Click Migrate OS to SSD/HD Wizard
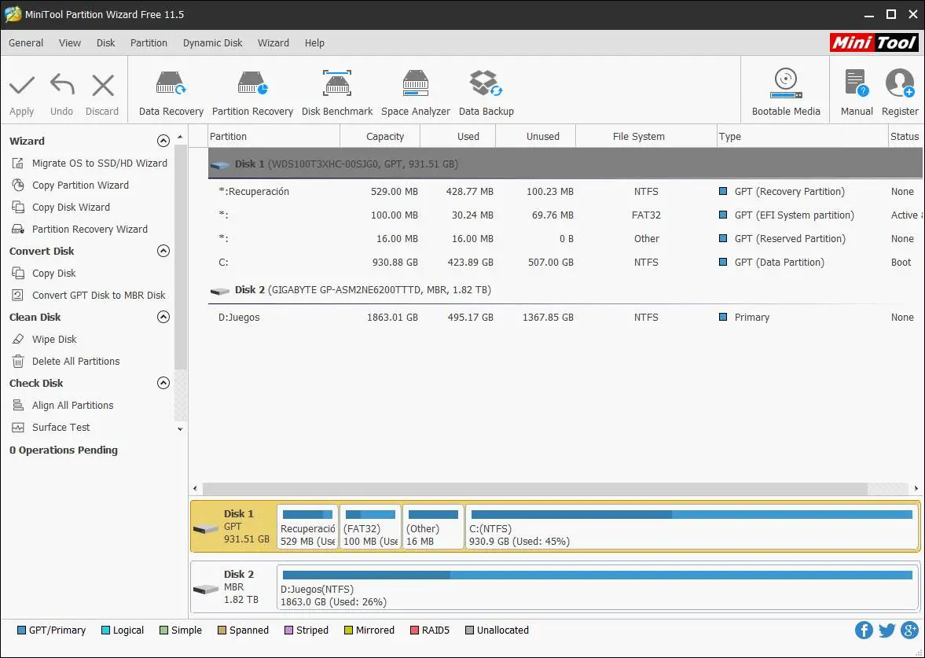Screen dimensions: 925x658 (99, 164)
